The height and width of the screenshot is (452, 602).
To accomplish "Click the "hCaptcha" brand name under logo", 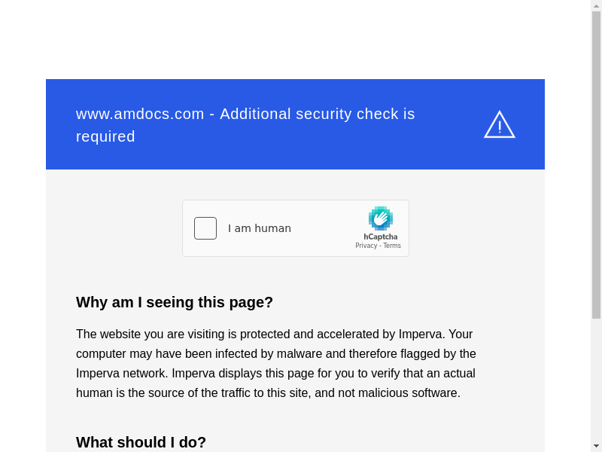I will (381, 237).
